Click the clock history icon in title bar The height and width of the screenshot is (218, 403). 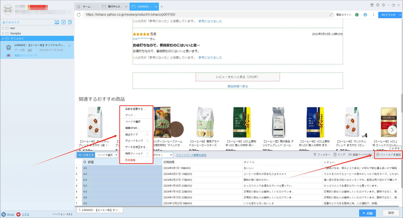tap(377, 5)
